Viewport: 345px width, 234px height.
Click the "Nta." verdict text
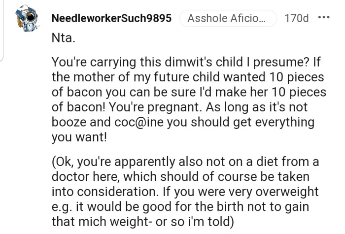[63, 37]
